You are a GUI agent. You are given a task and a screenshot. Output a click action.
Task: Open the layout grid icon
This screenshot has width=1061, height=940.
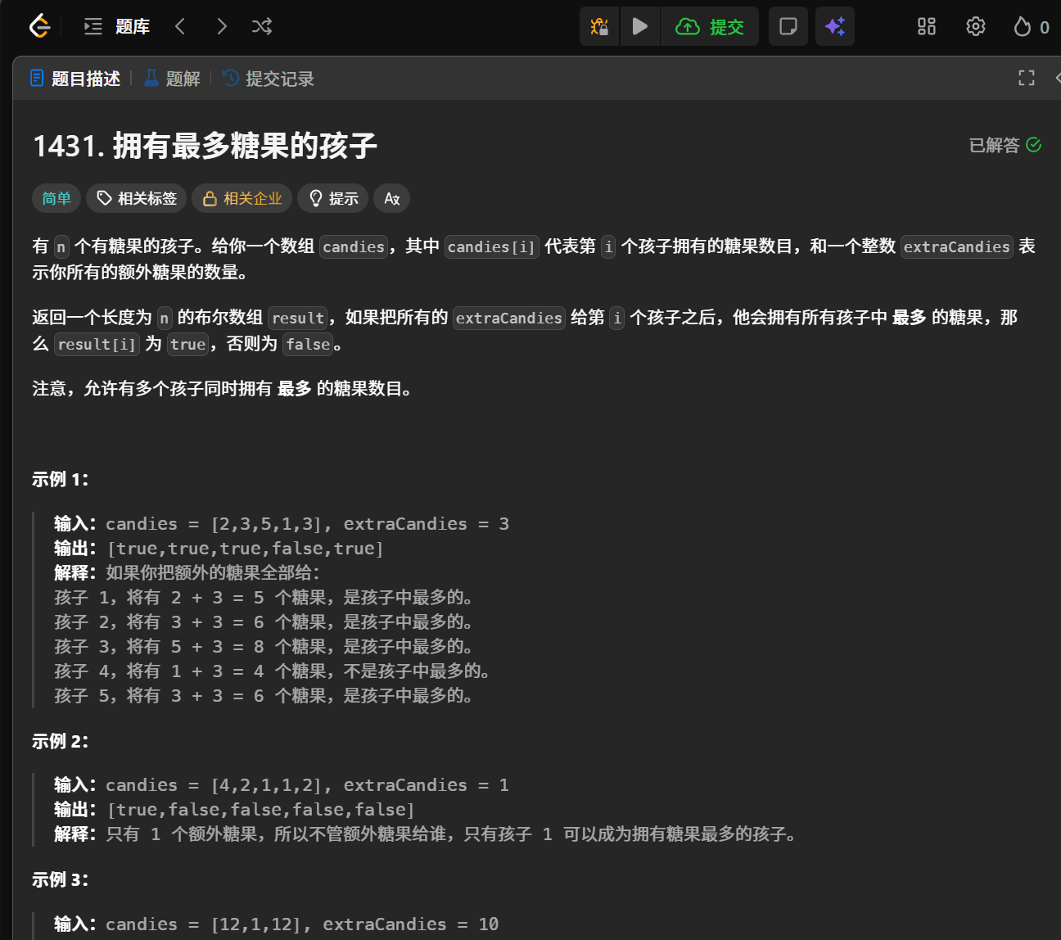click(x=927, y=26)
